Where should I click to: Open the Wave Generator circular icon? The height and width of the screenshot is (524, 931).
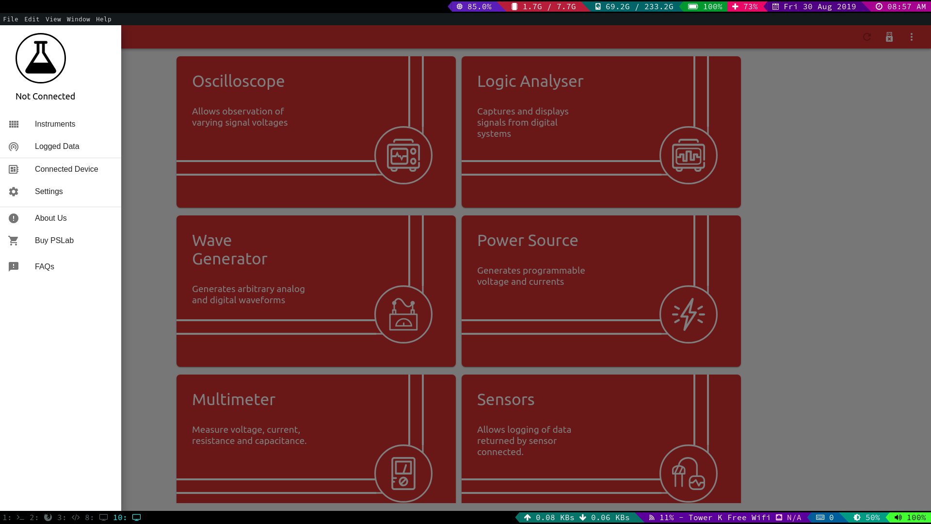pyautogui.click(x=403, y=314)
